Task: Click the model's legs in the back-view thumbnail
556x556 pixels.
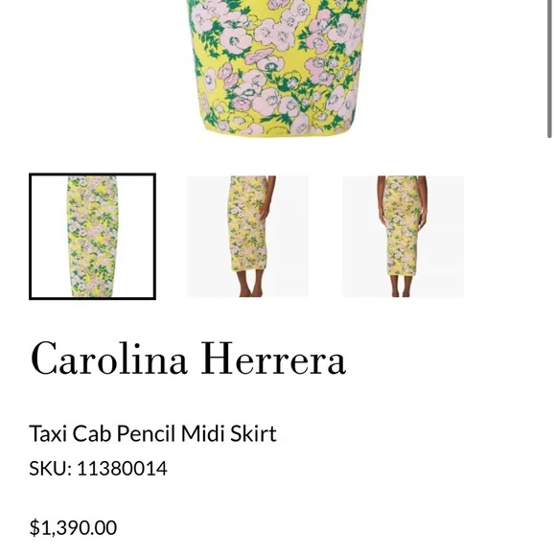Action: coord(401,285)
